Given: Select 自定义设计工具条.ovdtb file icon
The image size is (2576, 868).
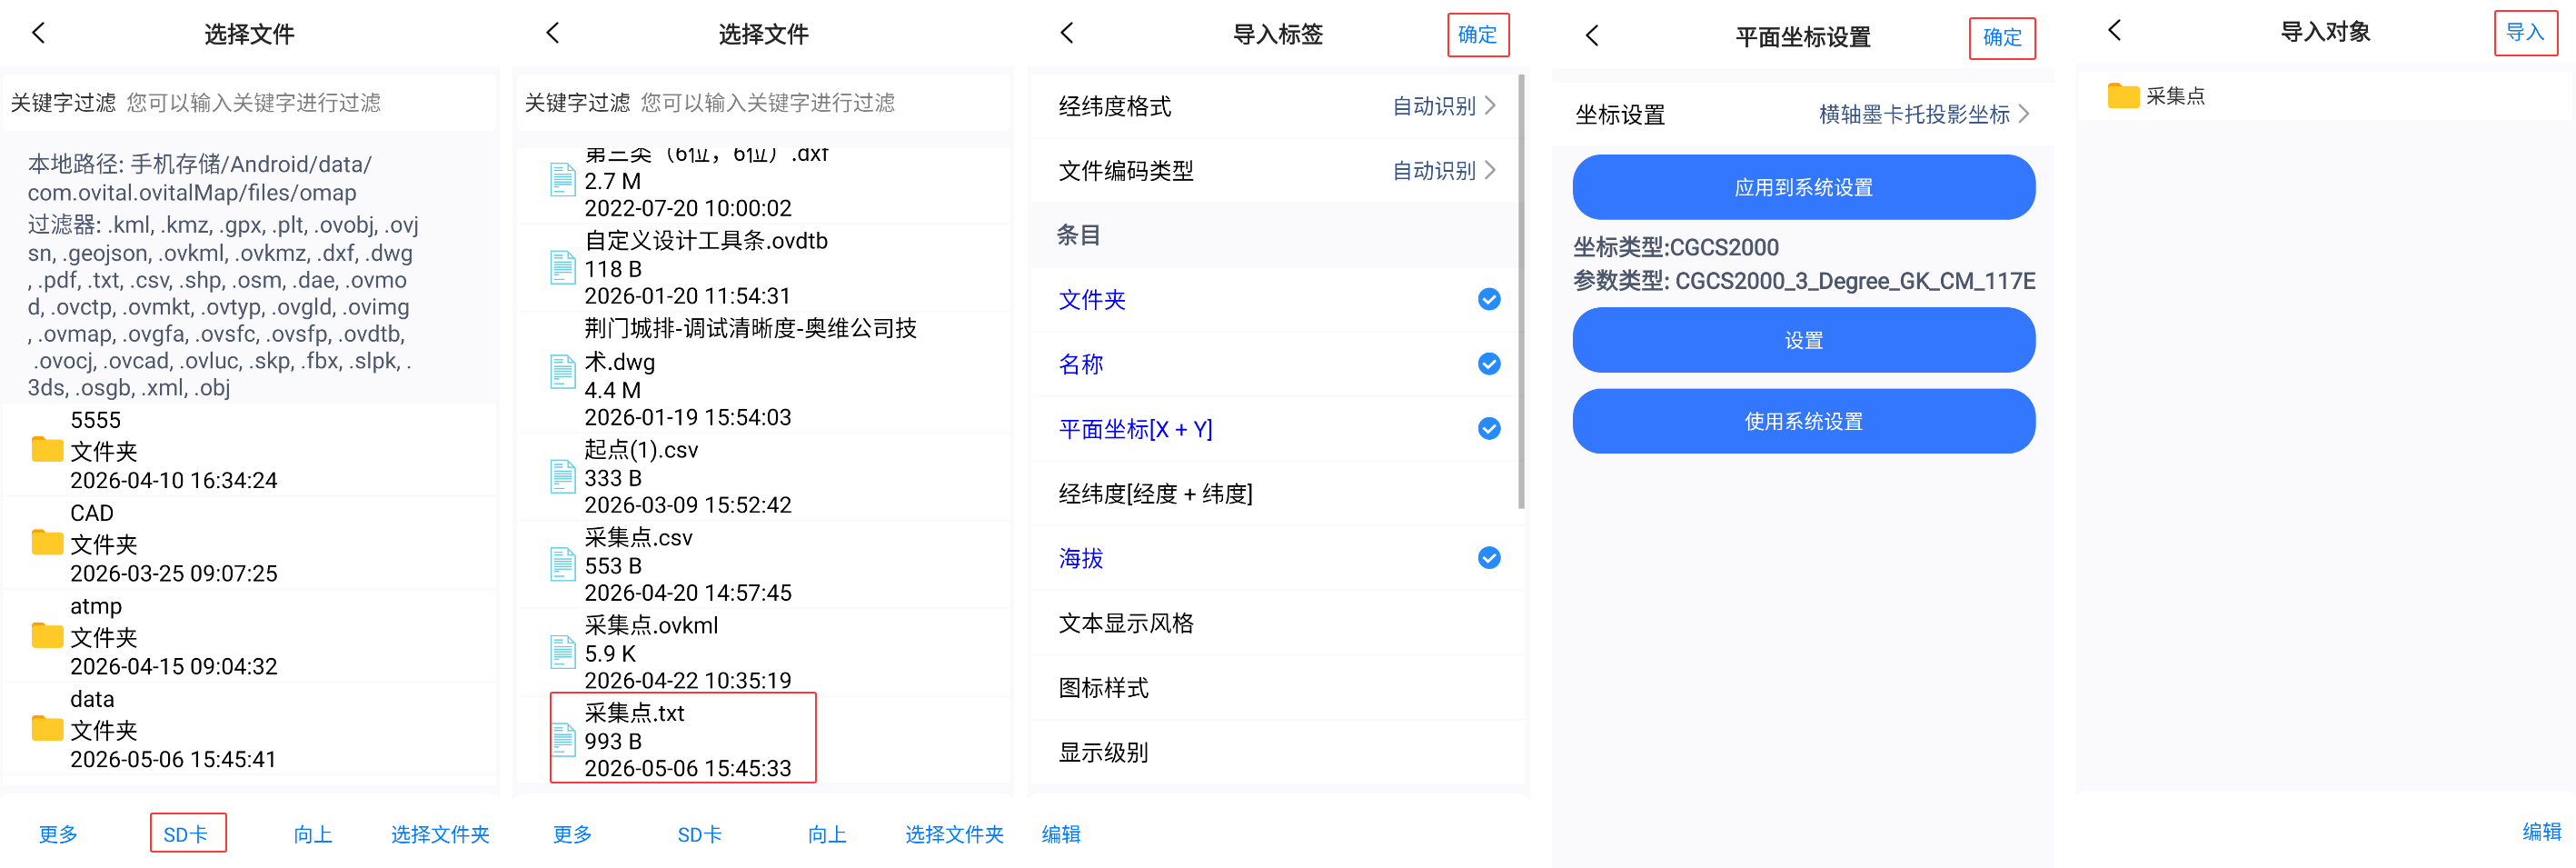Looking at the screenshot, I should pos(563,268).
